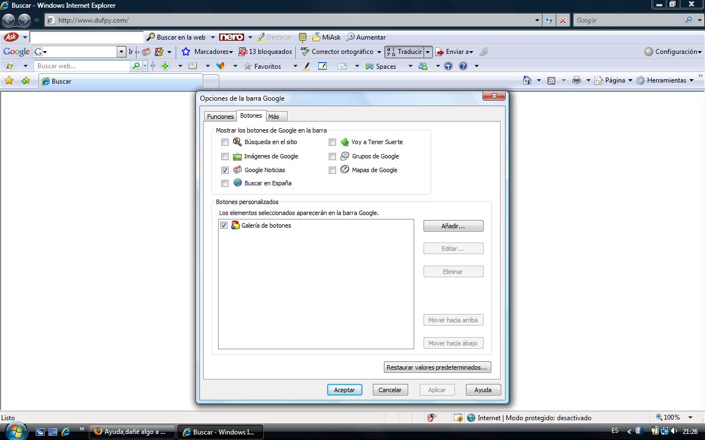Open the Nero toolbar button
Image resolution: width=705 pixels, height=440 pixels.
pos(231,37)
